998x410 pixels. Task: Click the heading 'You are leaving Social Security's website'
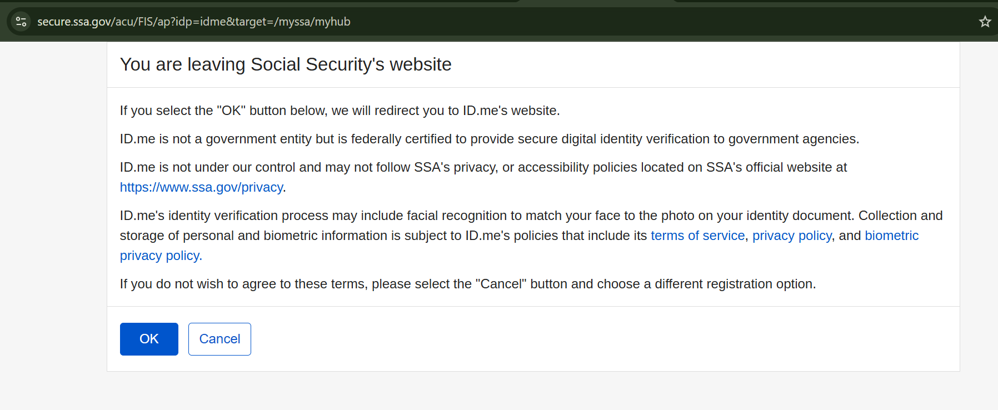coord(286,64)
